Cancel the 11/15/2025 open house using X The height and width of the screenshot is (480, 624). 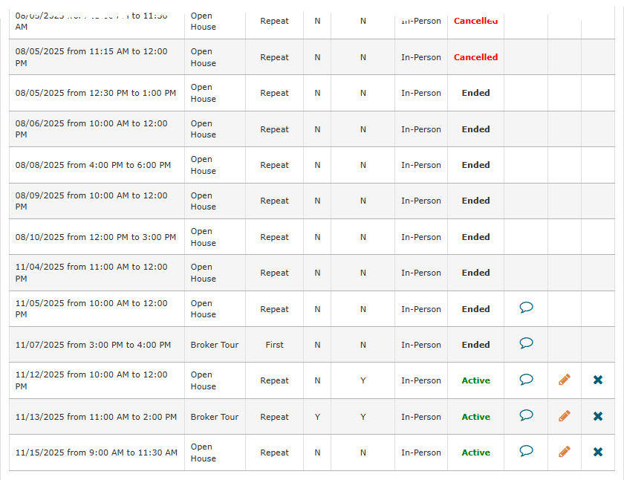[598, 453]
